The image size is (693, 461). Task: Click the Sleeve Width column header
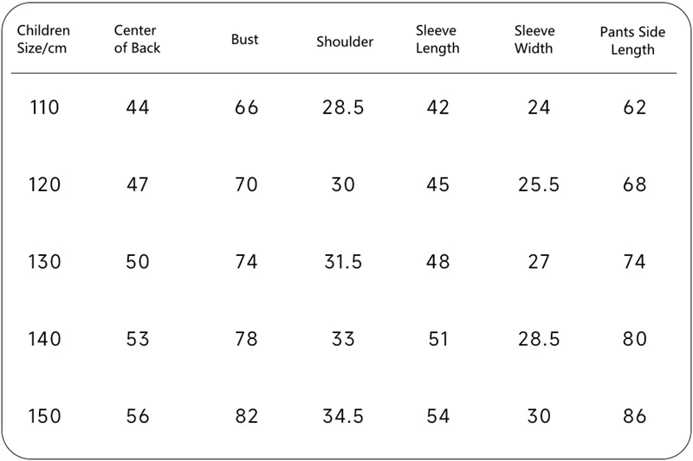pyautogui.click(x=534, y=40)
